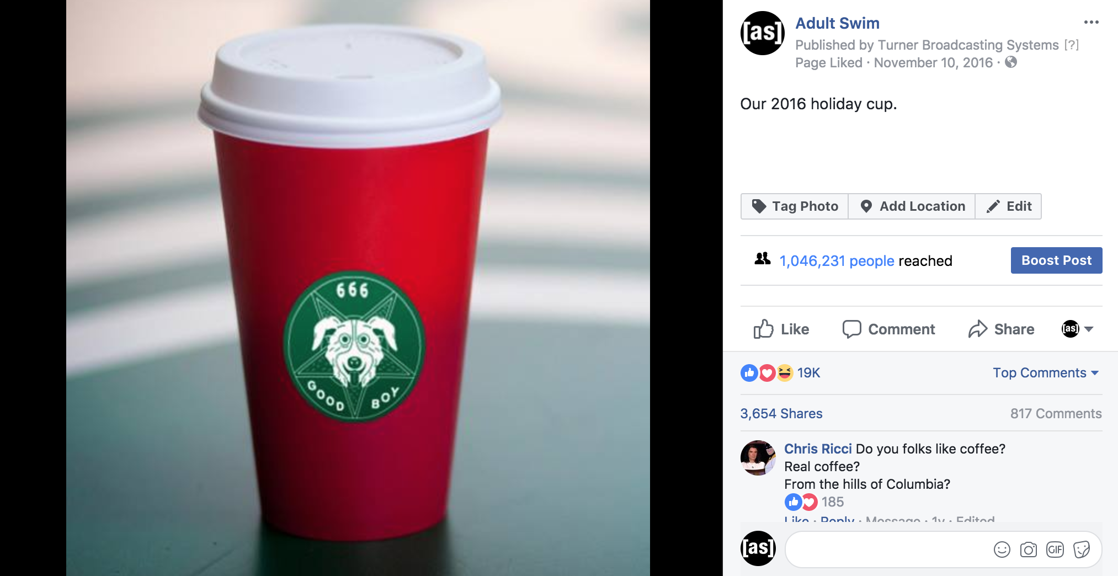Screen dimensions: 1118x576
Task: Click the Boost Post button
Action: point(1056,260)
